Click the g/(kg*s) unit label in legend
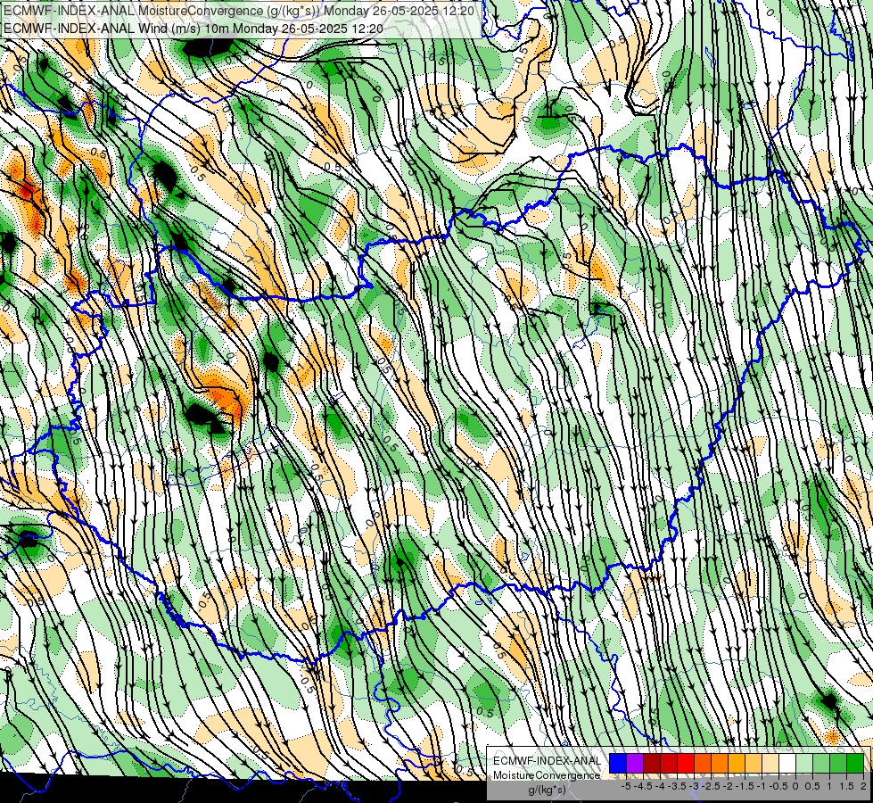 tap(548, 790)
